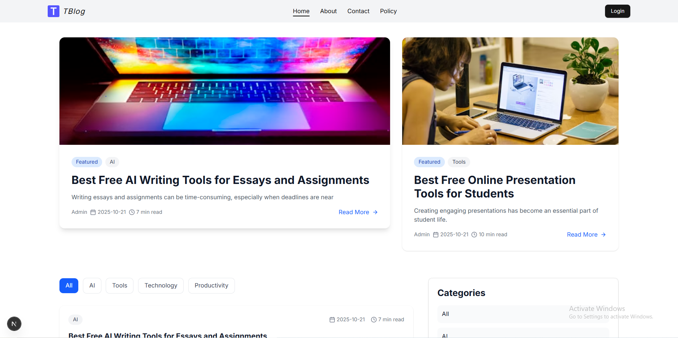Filter posts by the Technology chip
Image resolution: width=678 pixels, height=338 pixels.
[x=161, y=285]
